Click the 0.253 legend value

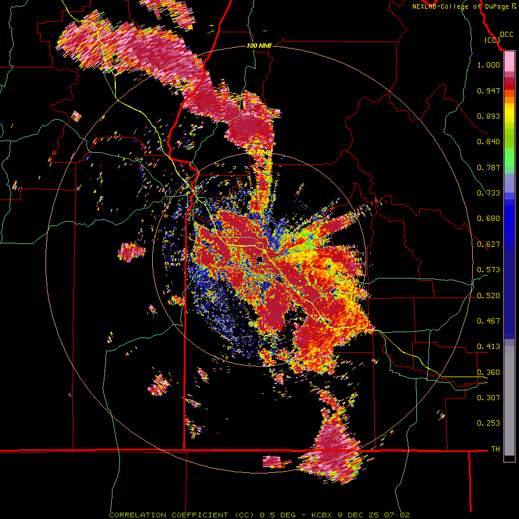[488, 423]
